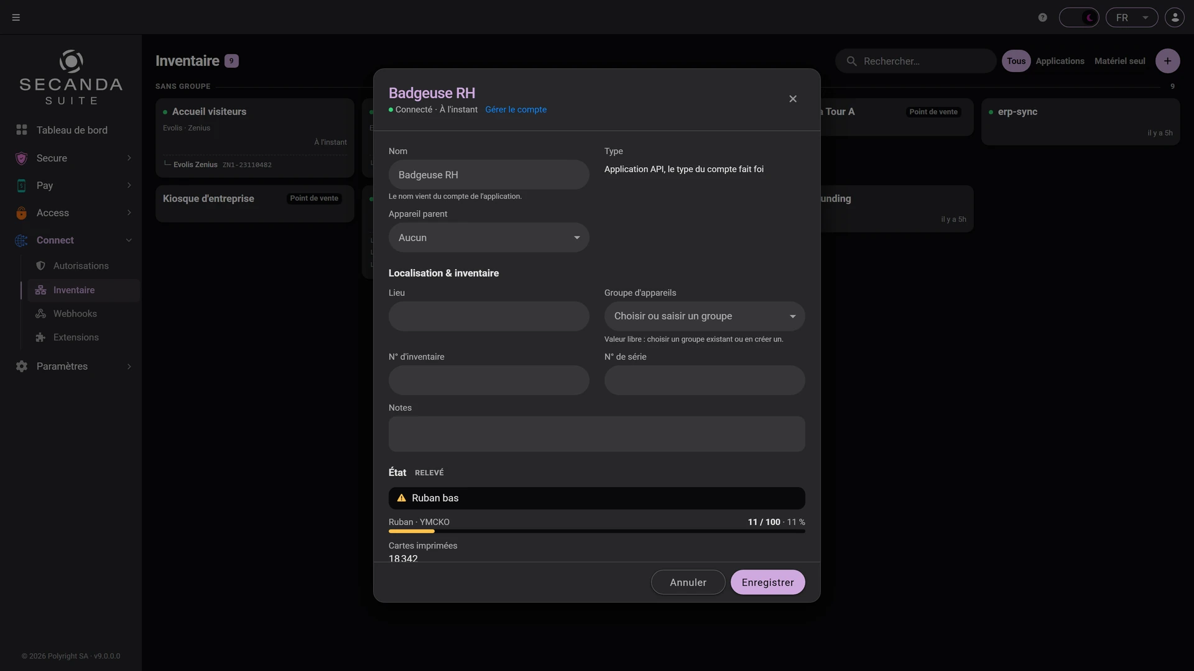Expand the Access menu chevron
The width and height of the screenshot is (1194, 671).
[x=129, y=212]
